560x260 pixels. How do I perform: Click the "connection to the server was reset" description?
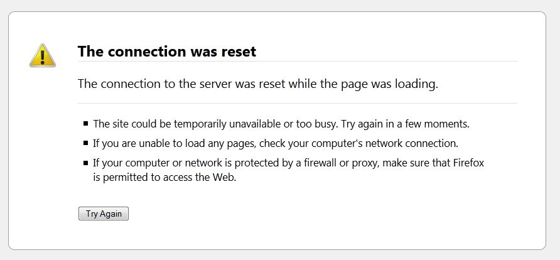coord(257,84)
